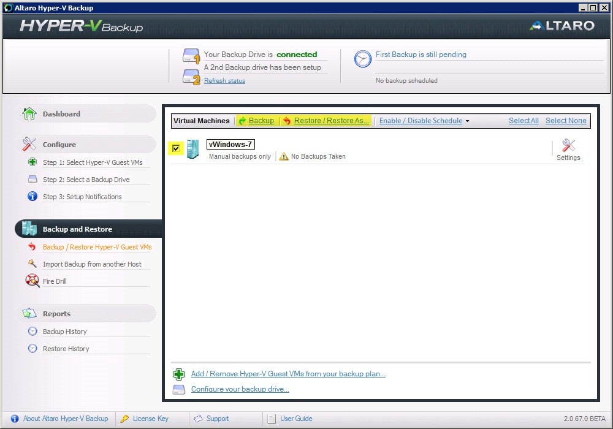613x429 pixels.
Task: Uncheck the vWindows-7 checkbox
Action: [x=176, y=148]
